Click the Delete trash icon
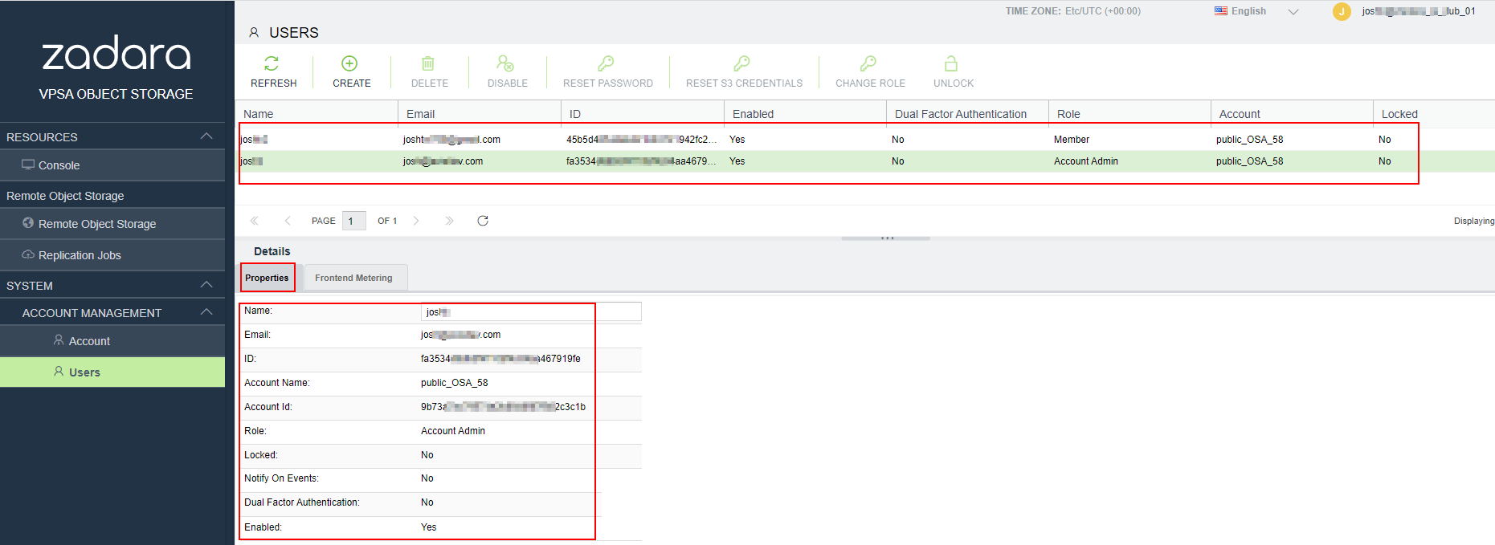Image resolution: width=1495 pixels, height=545 pixels. tap(428, 63)
